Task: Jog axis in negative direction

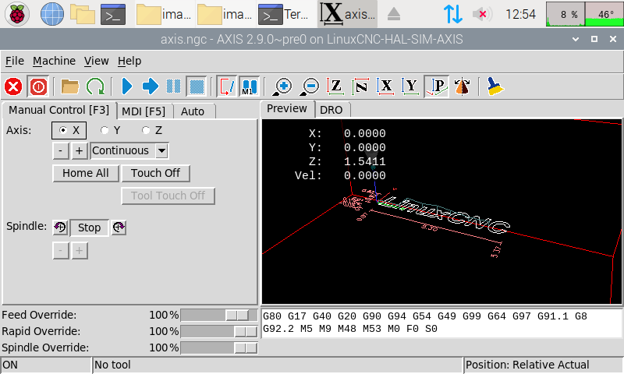Action: pyautogui.click(x=61, y=150)
